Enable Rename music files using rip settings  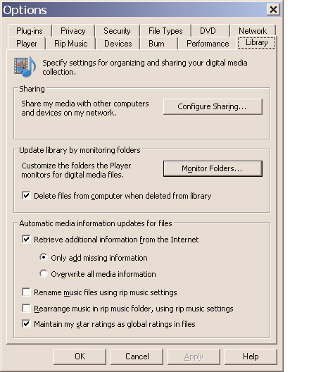[x=26, y=292]
